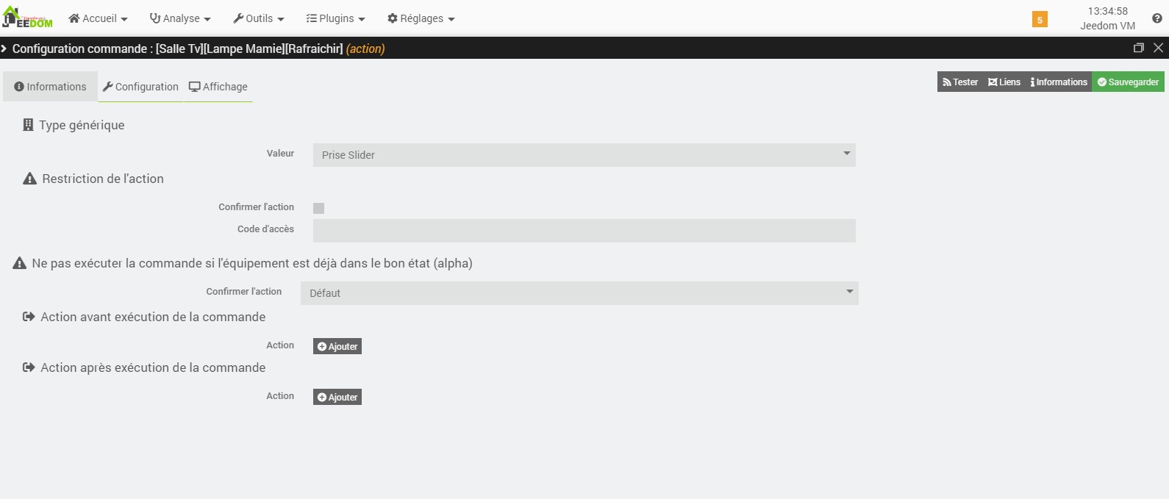Image resolution: width=1169 pixels, height=499 pixels.
Task: Open Liens links graph button
Action: click(1004, 82)
